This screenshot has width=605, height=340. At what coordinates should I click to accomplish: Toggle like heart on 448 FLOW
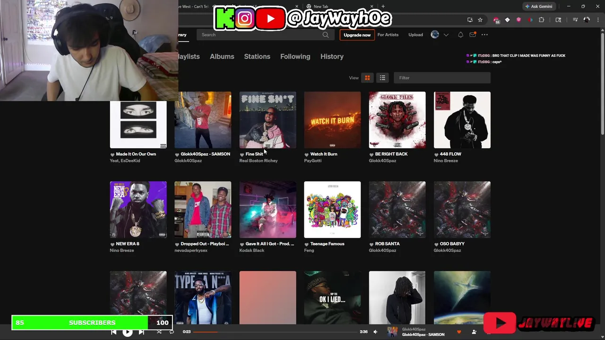[x=436, y=154]
